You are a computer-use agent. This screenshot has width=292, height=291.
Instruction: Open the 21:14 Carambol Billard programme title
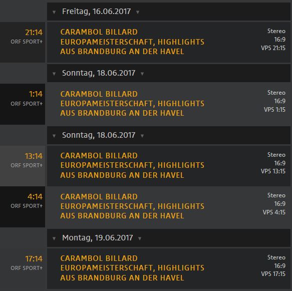click(x=132, y=42)
